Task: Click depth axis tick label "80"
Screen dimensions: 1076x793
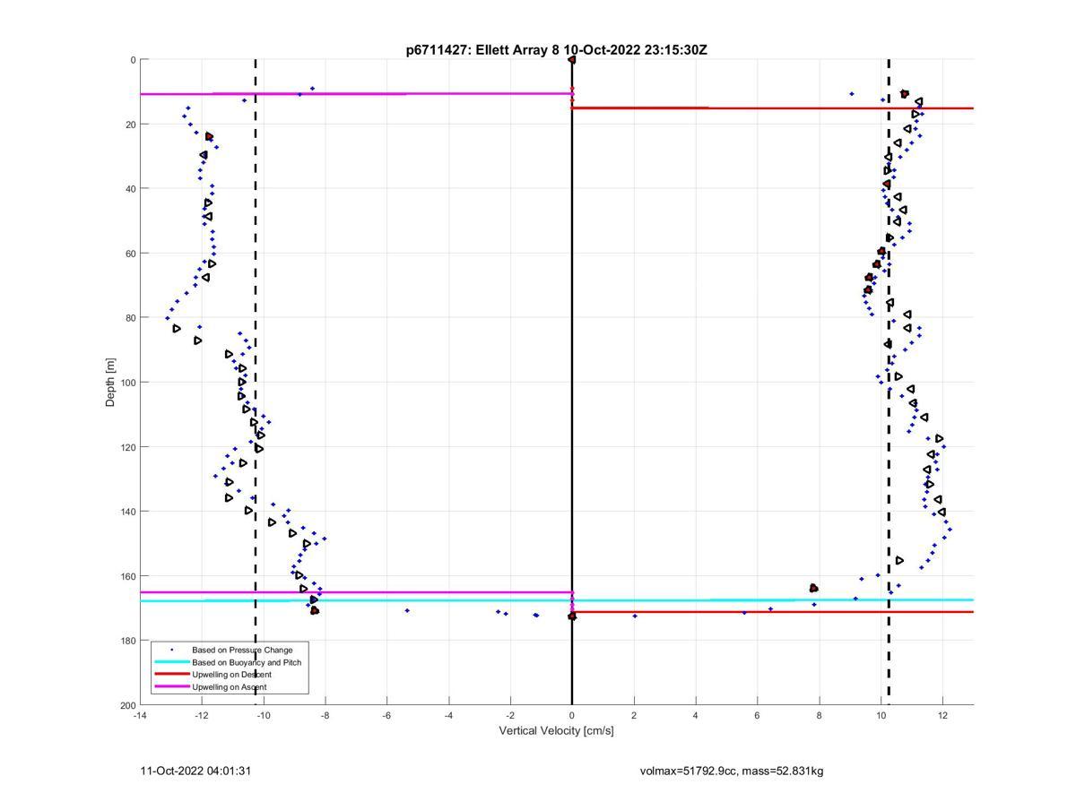Action: (x=131, y=318)
